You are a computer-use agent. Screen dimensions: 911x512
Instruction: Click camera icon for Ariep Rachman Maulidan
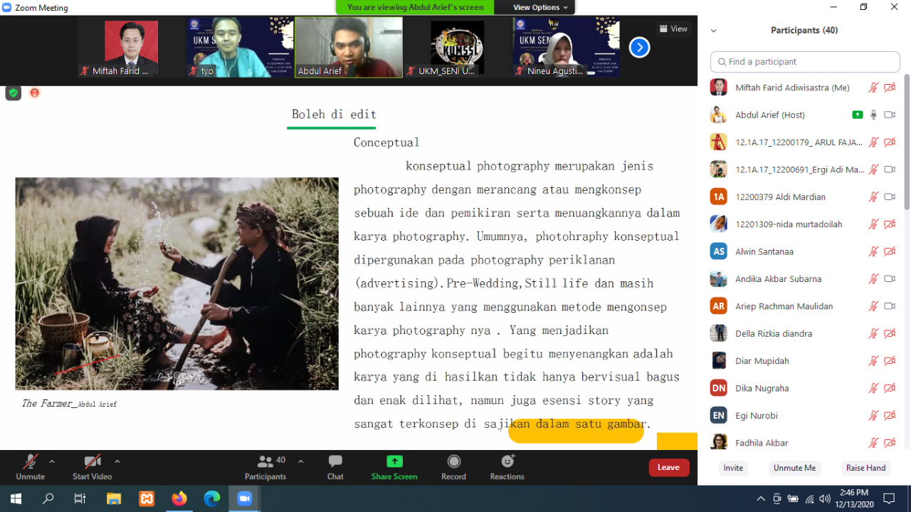pyautogui.click(x=890, y=306)
